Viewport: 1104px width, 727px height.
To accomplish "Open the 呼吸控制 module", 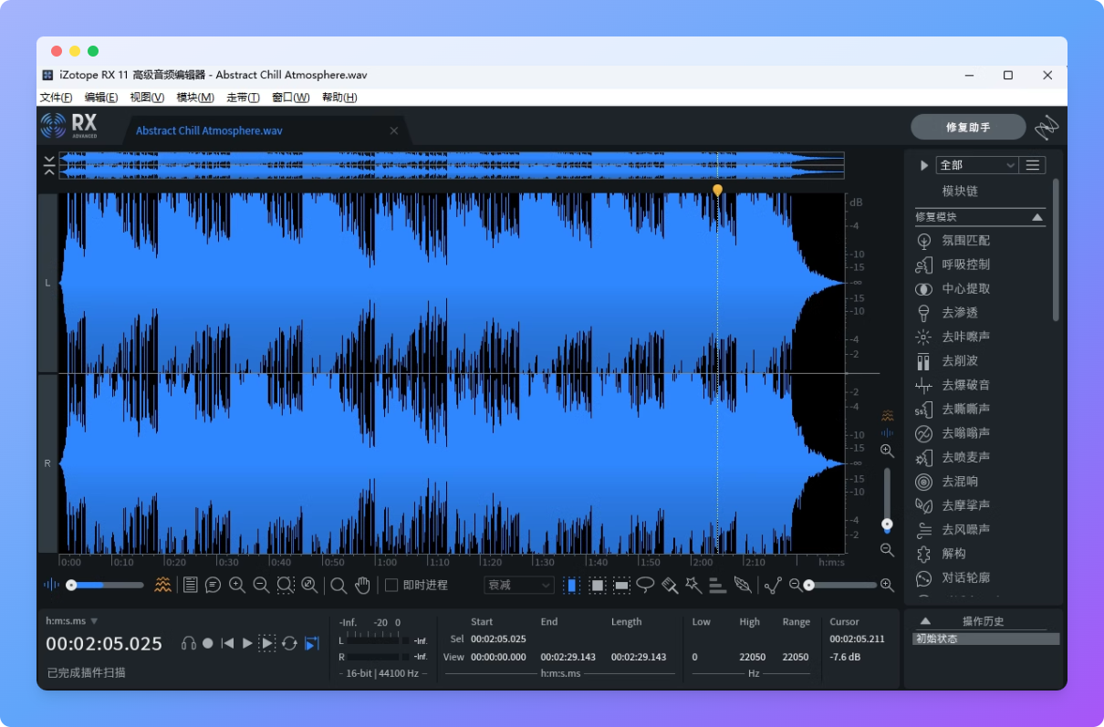I will (x=981, y=265).
